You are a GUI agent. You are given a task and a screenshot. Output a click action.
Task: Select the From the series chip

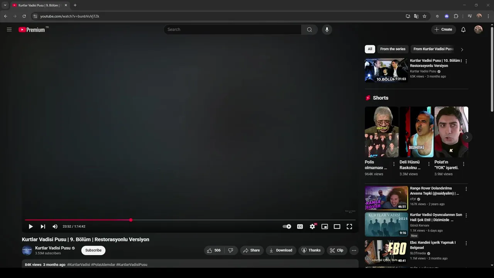pos(393,49)
